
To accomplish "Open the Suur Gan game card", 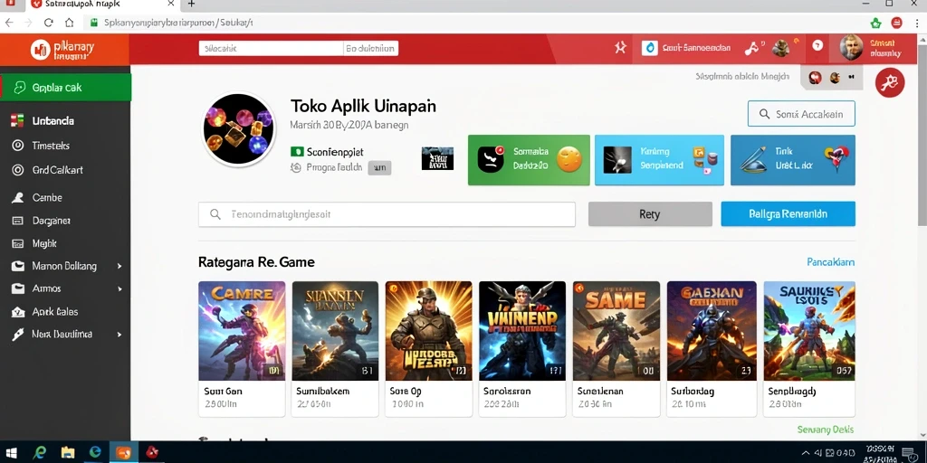I will pyautogui.click(x=242, y=349).
